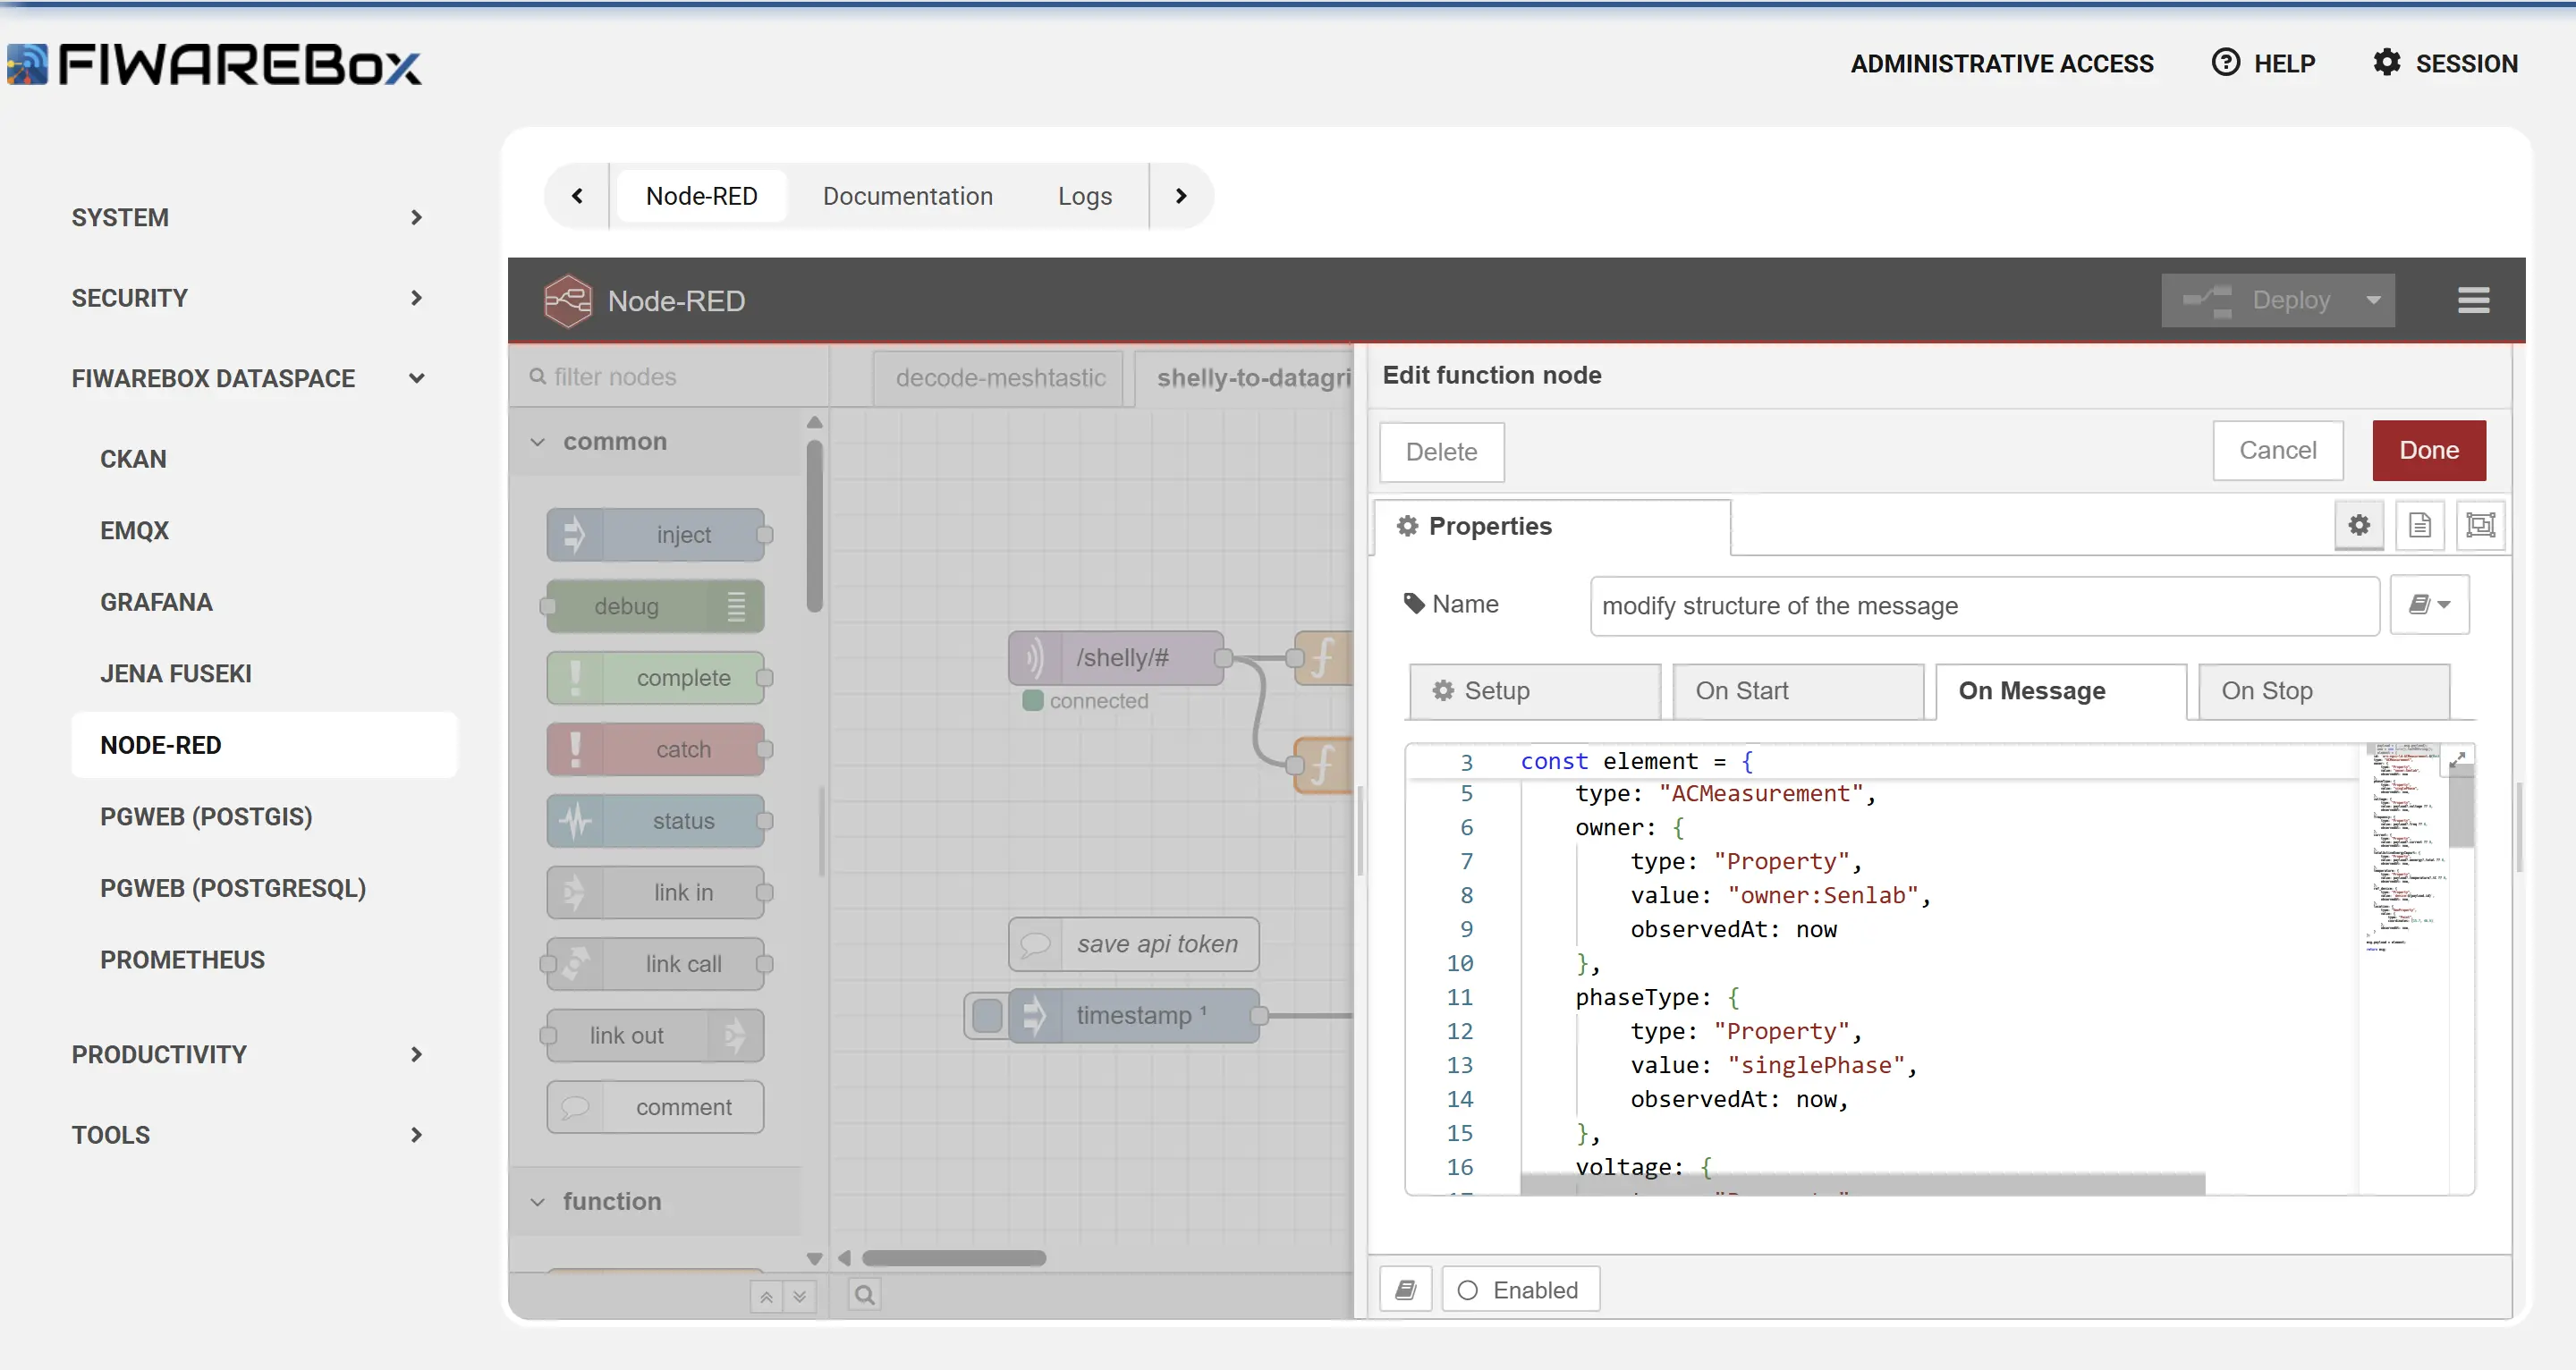Expand the code editor to full screen
The width and height of the screenshot is (2576, 1370).
(x=2458, y=759)
